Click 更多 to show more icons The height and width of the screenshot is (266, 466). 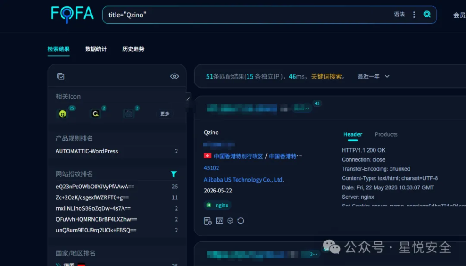coord(165,113)
